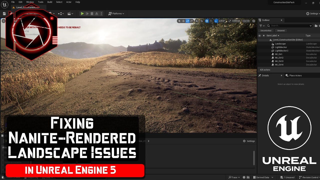Image resolution: width=320 pixels, height=180 pixels.
Task: Click the world/local coordinate space icon
Action: tap(197, 21)
